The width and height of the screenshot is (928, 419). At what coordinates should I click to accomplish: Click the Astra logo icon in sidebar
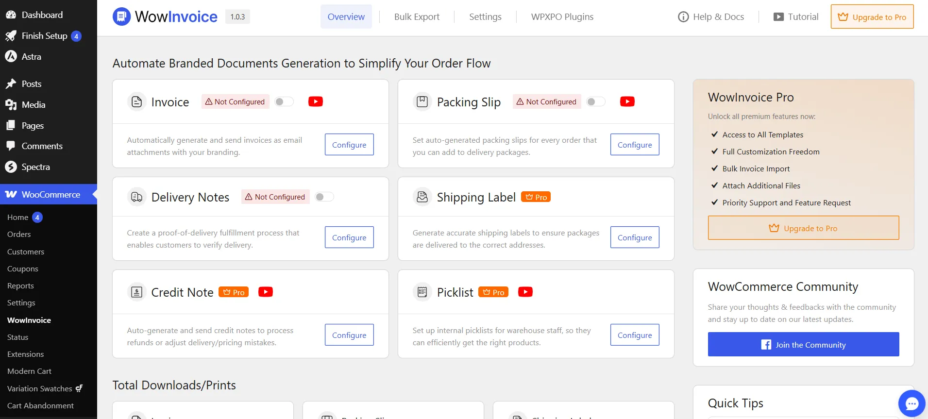11,57
